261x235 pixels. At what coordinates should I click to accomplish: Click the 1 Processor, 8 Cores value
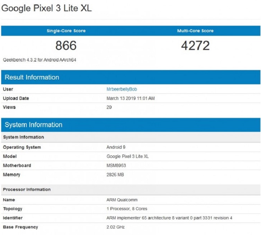coord(127,209)
